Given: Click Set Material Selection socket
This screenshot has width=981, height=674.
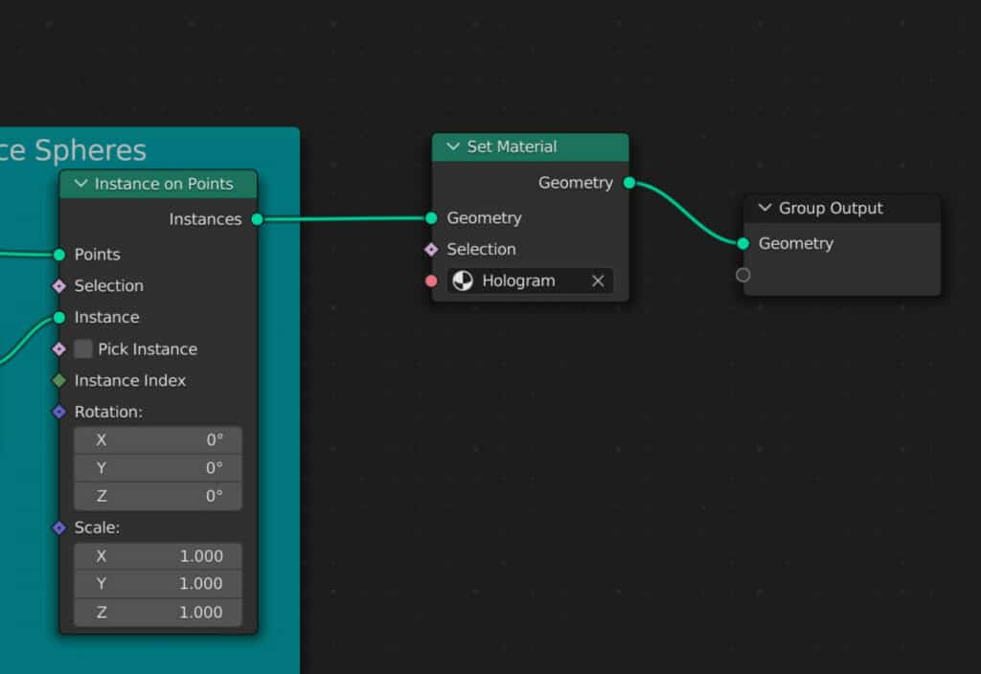Looking at the screenshot, I should 431,250.
